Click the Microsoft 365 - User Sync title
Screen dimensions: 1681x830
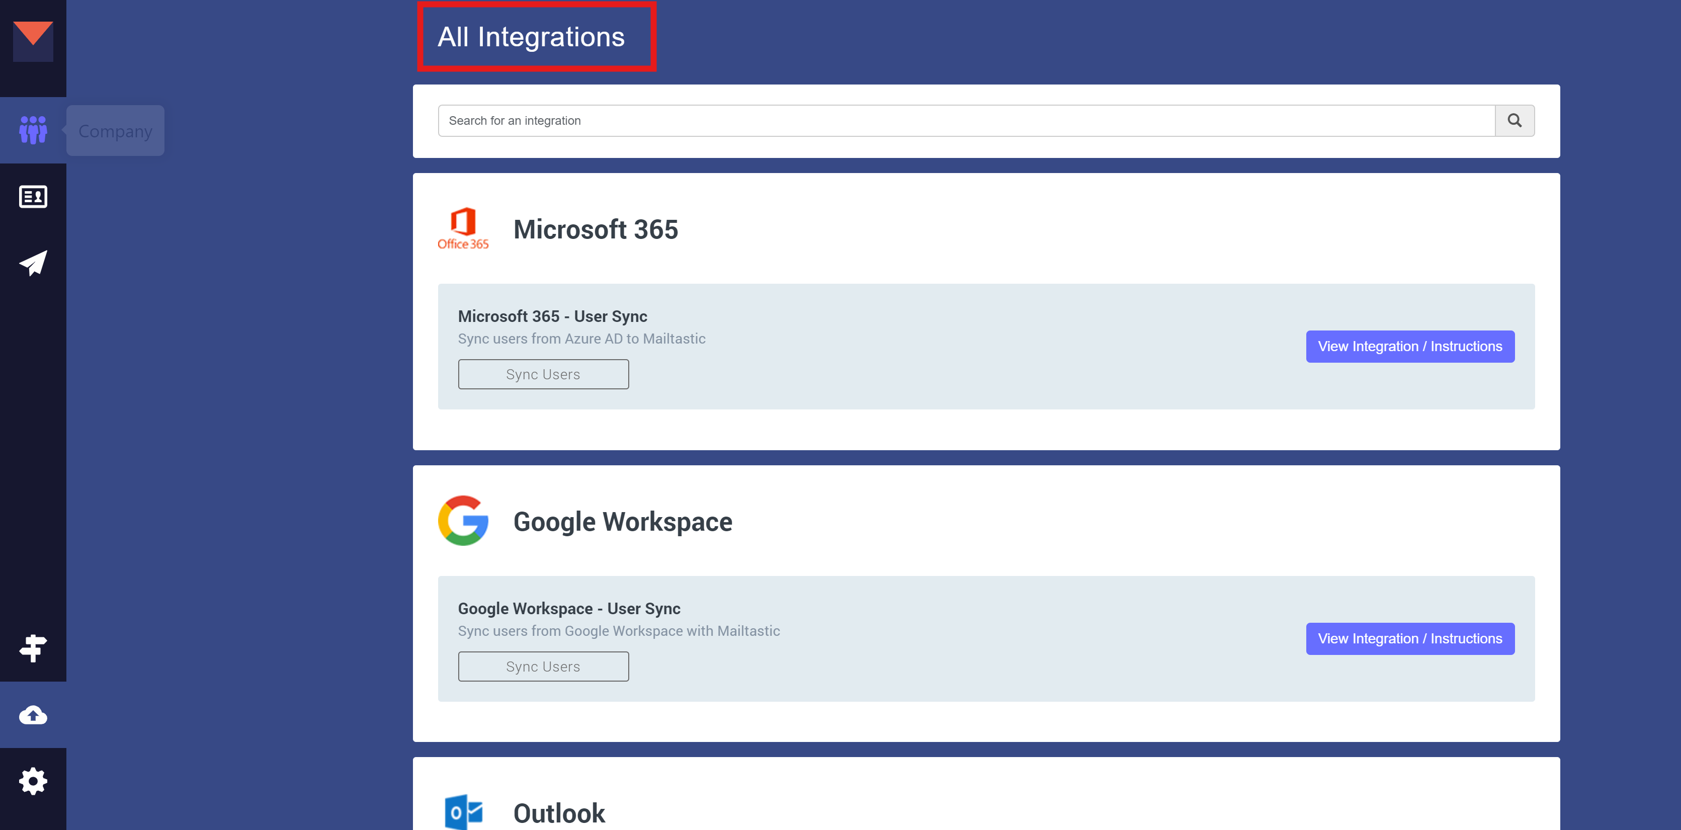[552, 316]
